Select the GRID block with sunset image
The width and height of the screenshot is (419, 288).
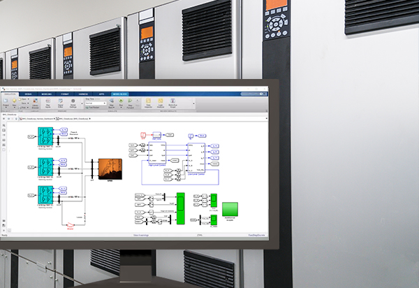pos(110,167)
